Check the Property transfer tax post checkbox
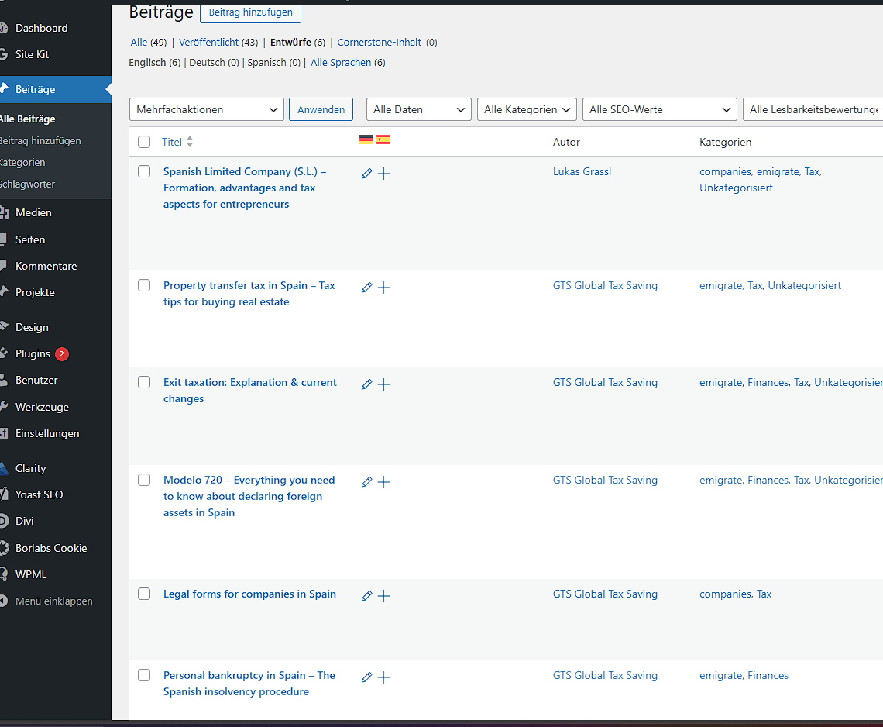Image resolution: width=883 pixels, height=727 pixels. (x=144, y=285)
